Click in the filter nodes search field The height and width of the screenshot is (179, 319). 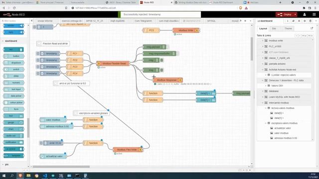tap(14, 21)
